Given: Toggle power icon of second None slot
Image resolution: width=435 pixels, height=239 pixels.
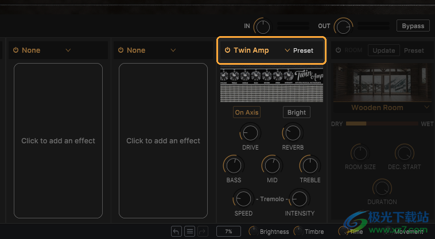Looking at the screenshot, I should [121, 50].
